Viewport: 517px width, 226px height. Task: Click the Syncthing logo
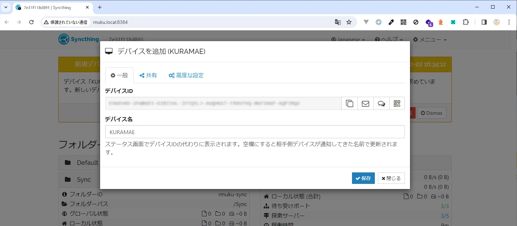click(79, 39)
